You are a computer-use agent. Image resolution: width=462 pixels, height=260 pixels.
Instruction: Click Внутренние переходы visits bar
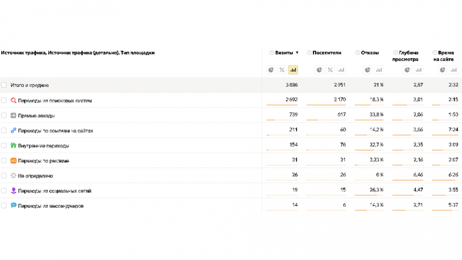click(x=282, y=150)
